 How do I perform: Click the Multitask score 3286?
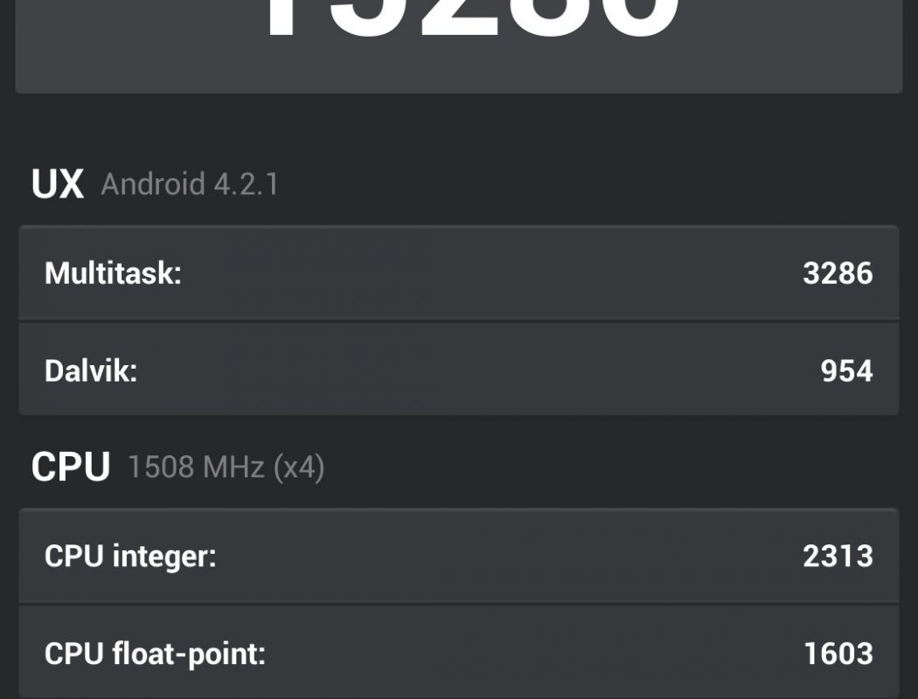point(837,273)
